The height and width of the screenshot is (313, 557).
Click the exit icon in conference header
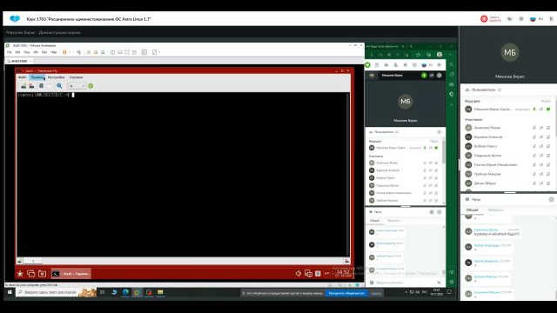click(x=553, y=19)
